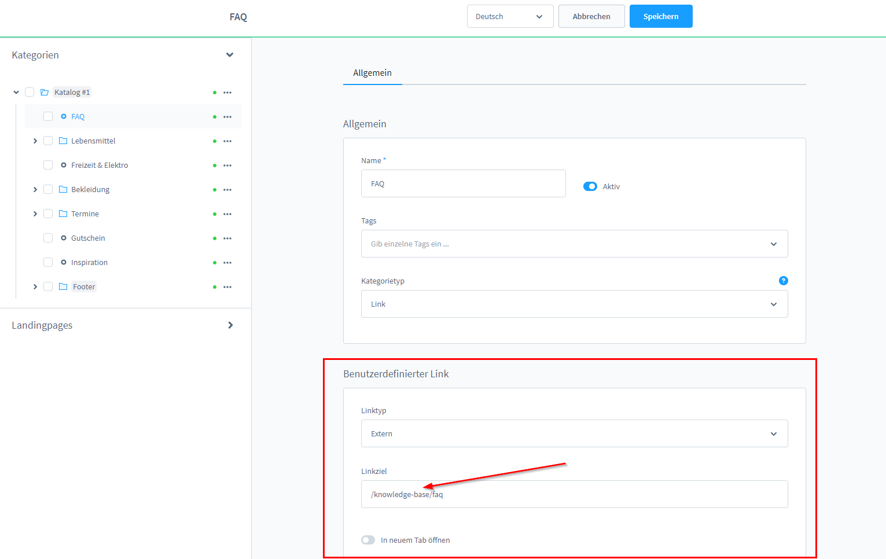Tick the Bekleidung checkbox
Viewport: 886px width, 559px height.
coord(48,189)
